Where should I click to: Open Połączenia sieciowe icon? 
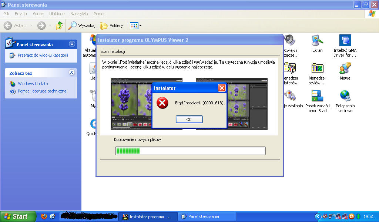[x=345, y=96]
